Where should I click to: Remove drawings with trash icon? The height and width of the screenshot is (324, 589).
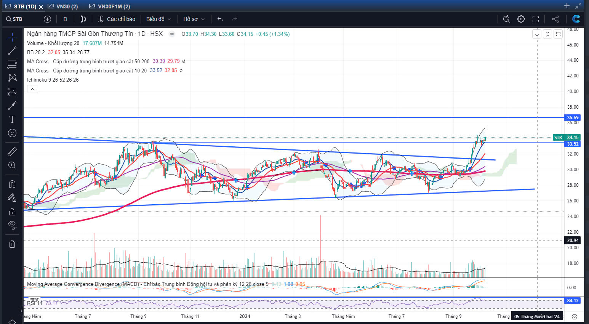(12, 244)
